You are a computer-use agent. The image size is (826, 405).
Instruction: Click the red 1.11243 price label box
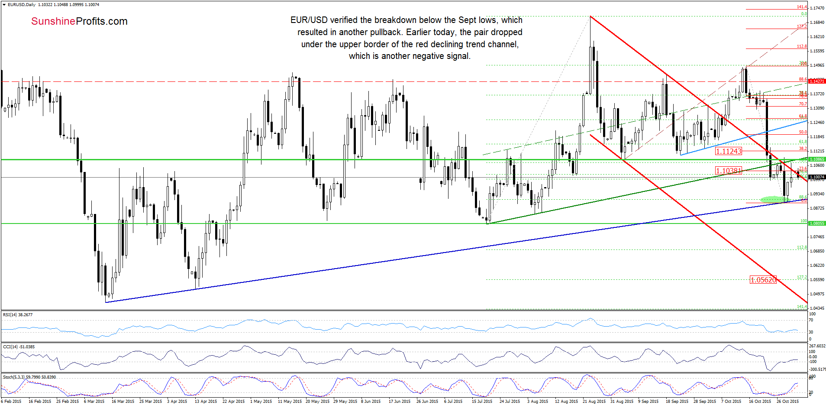(729, 151)
